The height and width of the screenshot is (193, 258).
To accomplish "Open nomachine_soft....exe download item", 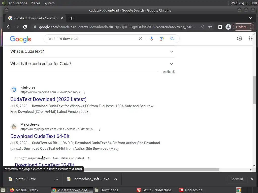I will pos(92,179).
